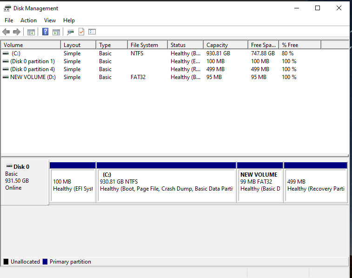Click the disk icon next to Disk 0 label
Image resolution: width=352 pixels, height=278 pixels.
[x=9, y=166]
